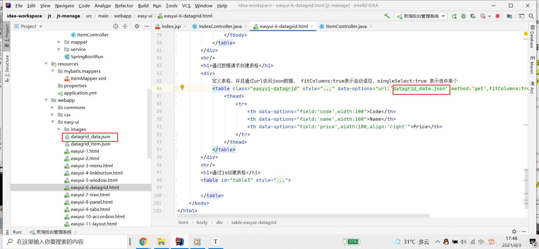This screenshot has width=539, height=249.
Task: Collapse the webapp folder
Action: click(46, 100)
